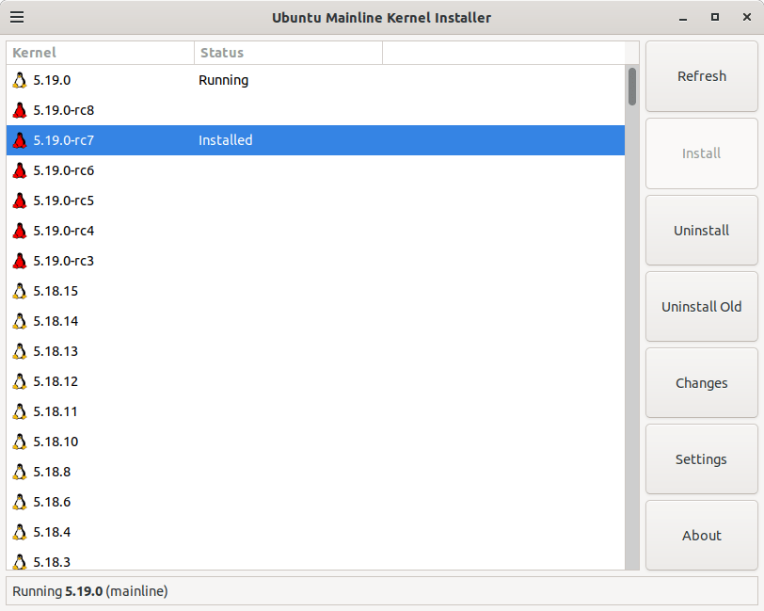Click the Tux icon beside kernel 5.18.6

(x=20, y=502)
